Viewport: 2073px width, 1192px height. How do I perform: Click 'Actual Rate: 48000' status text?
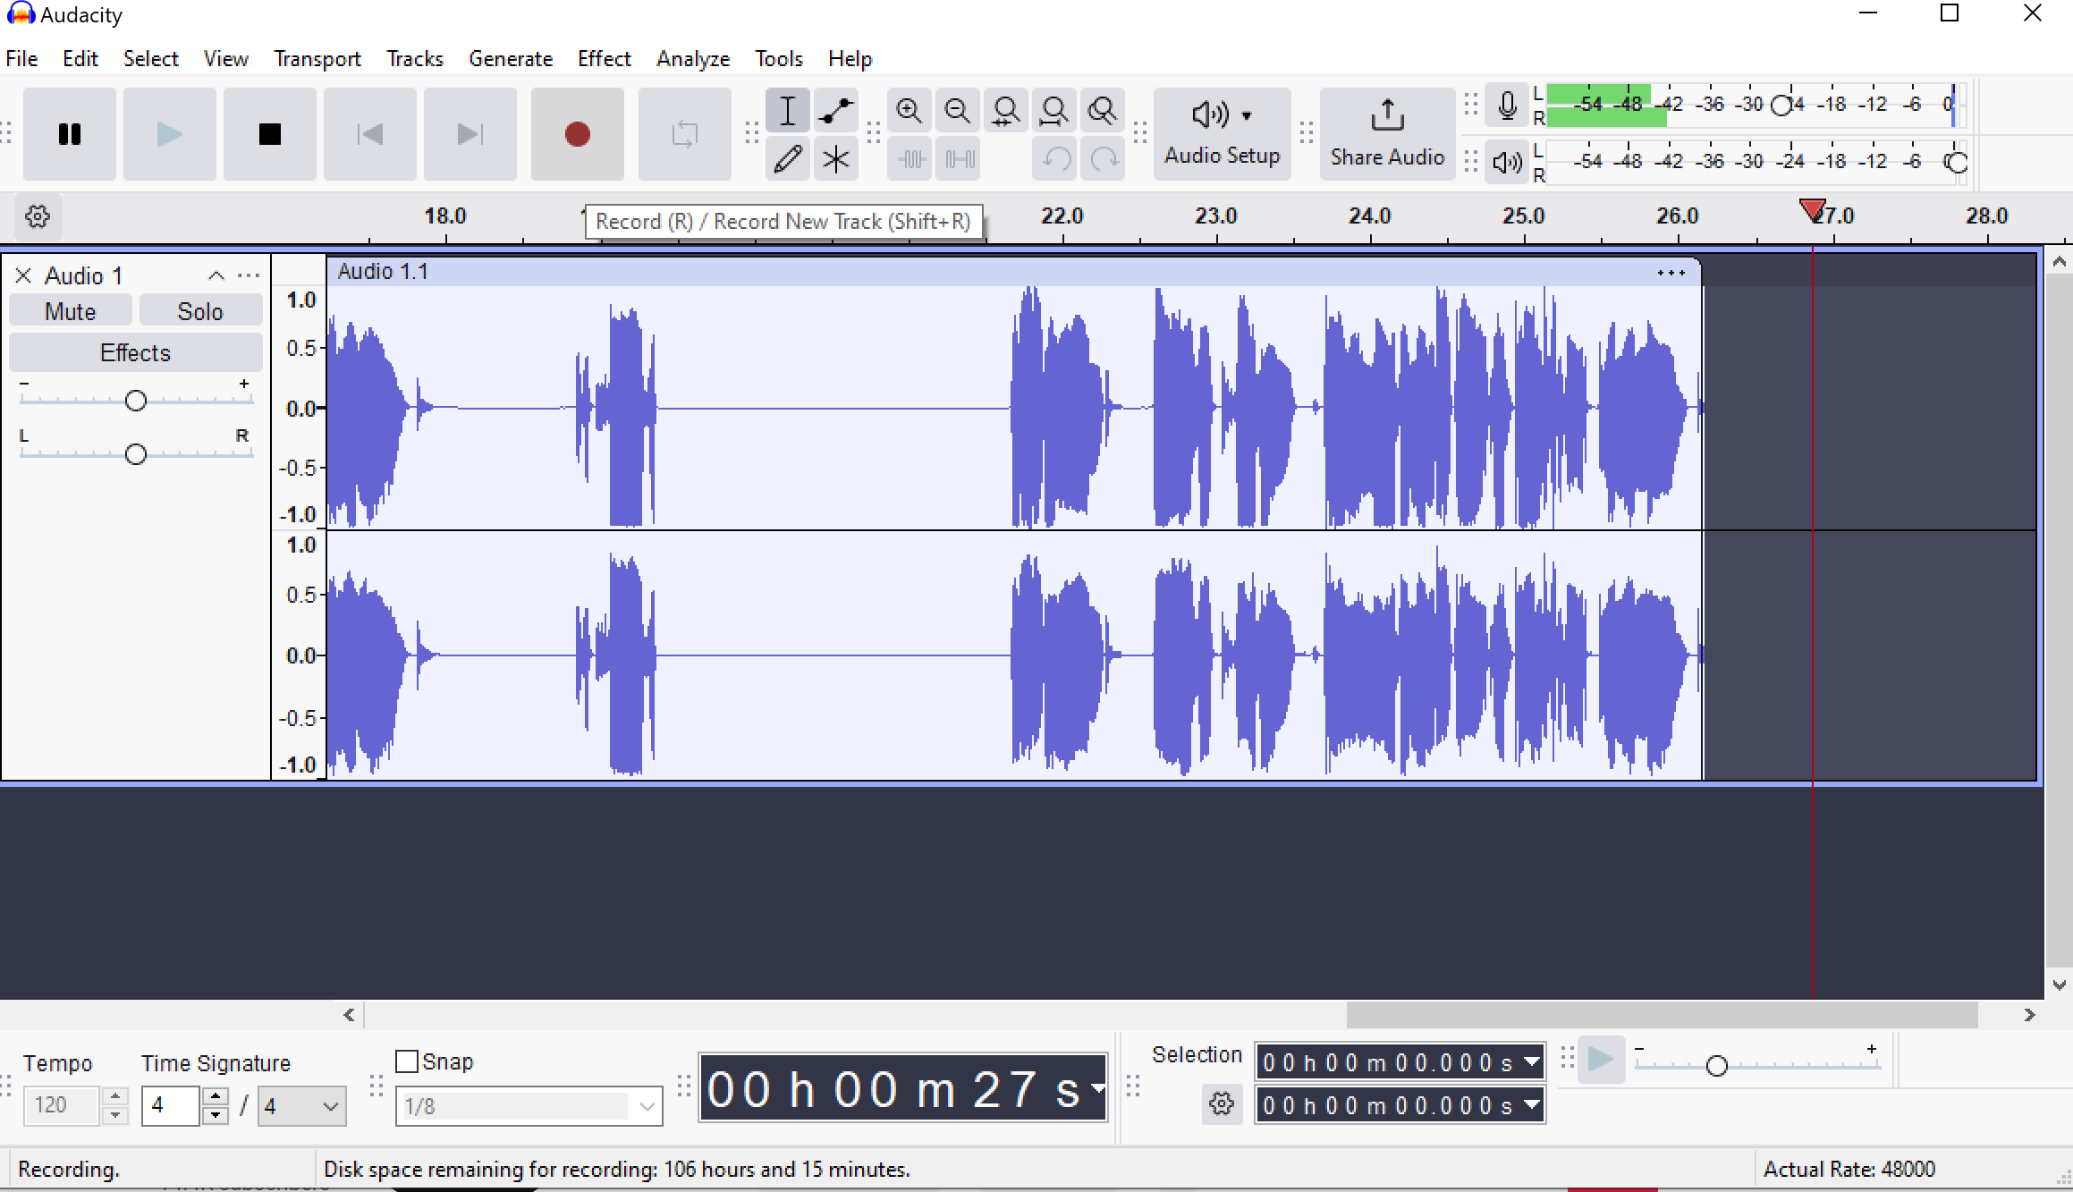pyautogui.click(x=1849, y=1169)
